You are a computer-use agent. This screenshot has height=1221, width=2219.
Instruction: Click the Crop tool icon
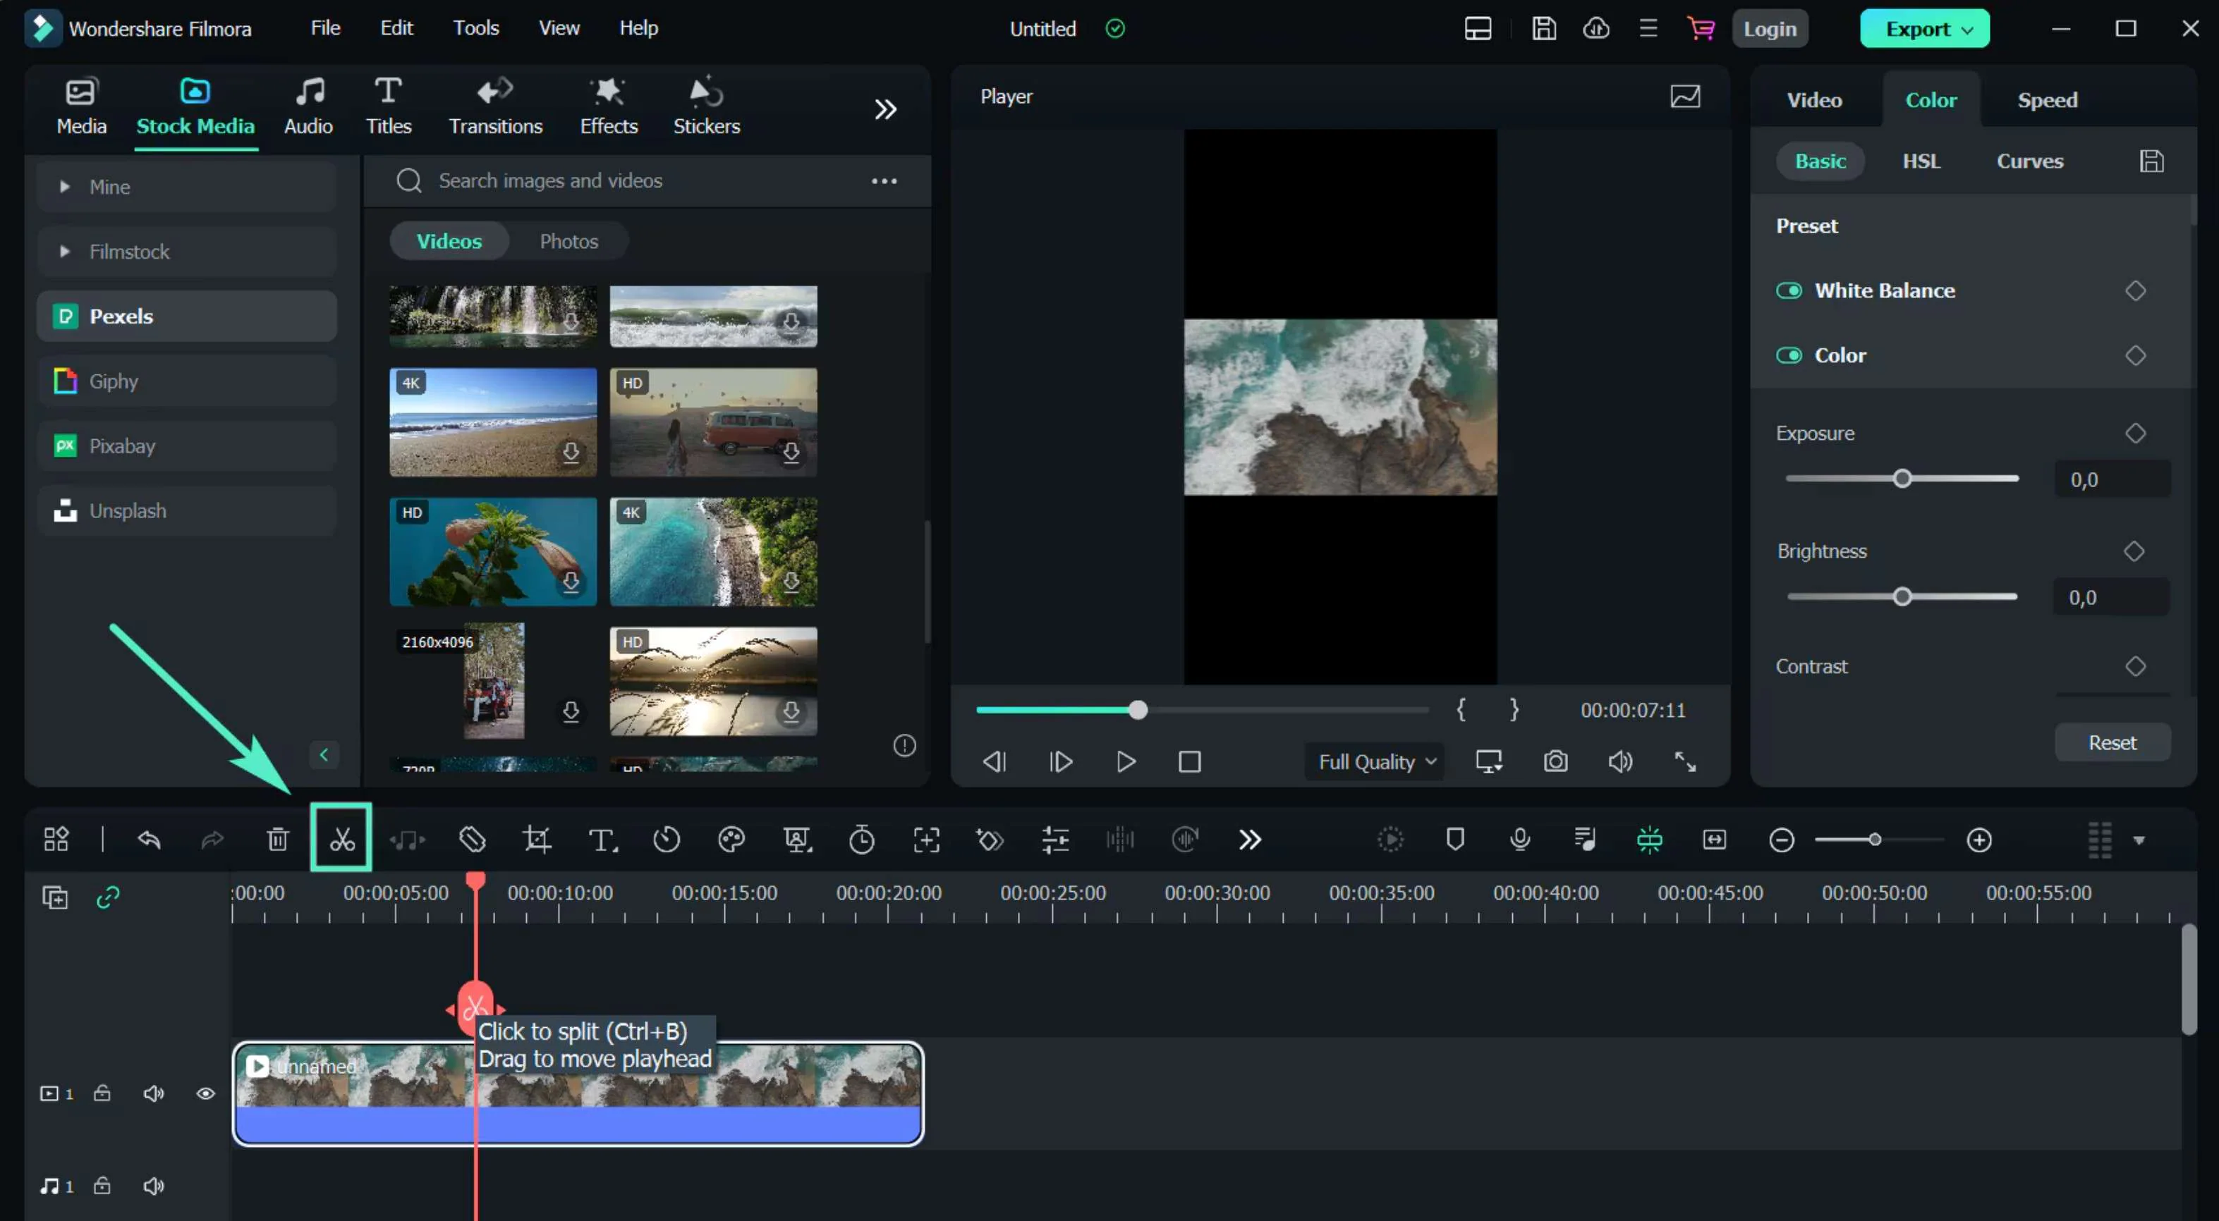point(535,839)
